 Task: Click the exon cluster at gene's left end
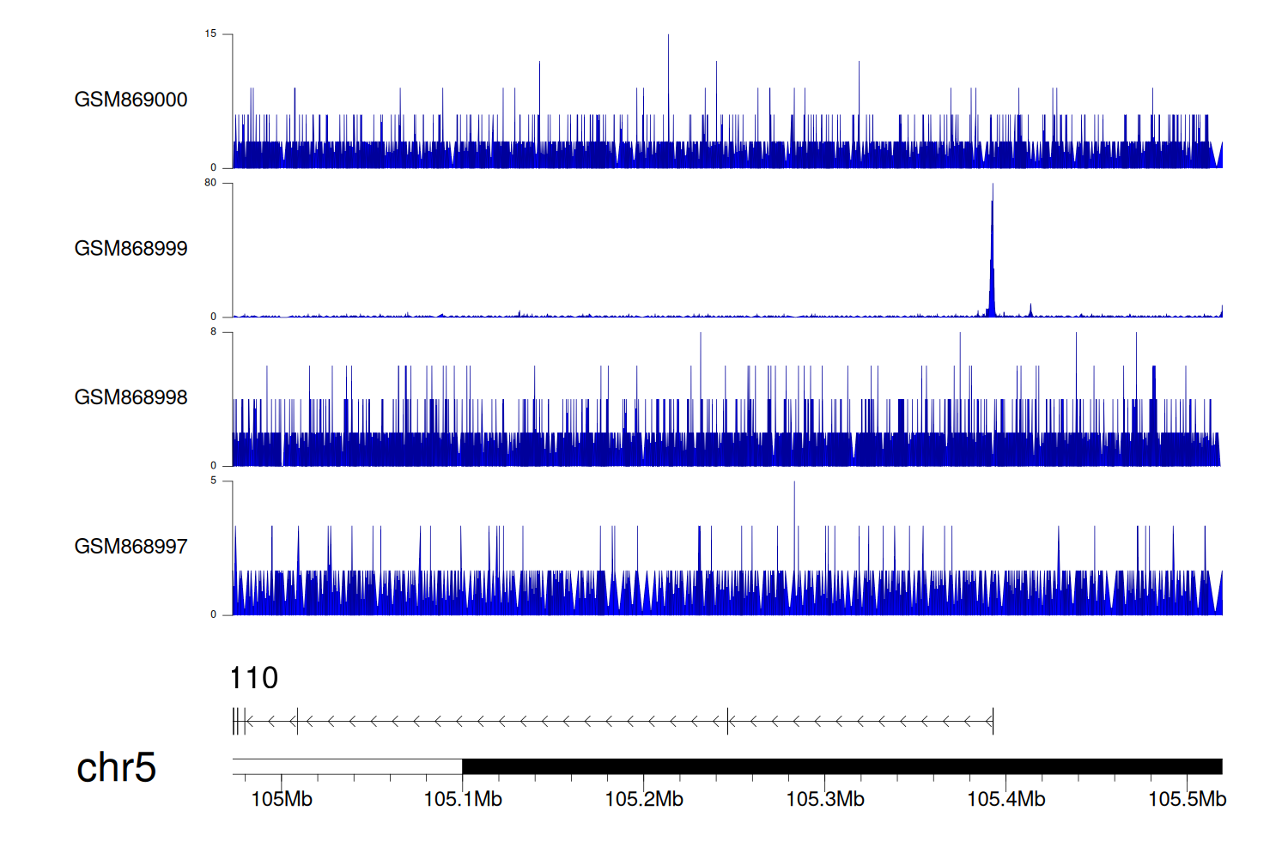click(239, 722)
